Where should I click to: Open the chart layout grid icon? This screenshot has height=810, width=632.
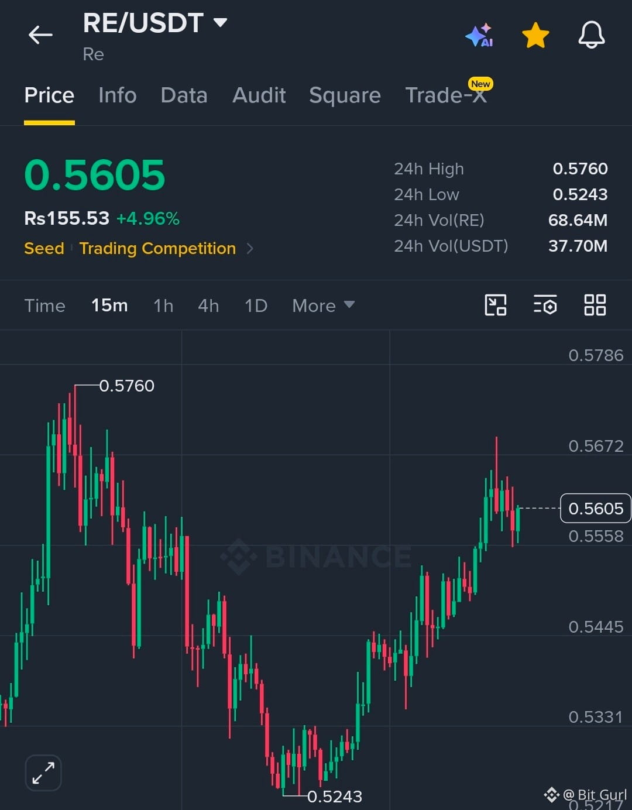click(x=595, y=305)
